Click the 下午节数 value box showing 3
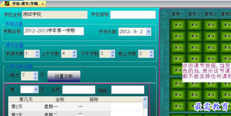231x116 pixels. point(105,54)
